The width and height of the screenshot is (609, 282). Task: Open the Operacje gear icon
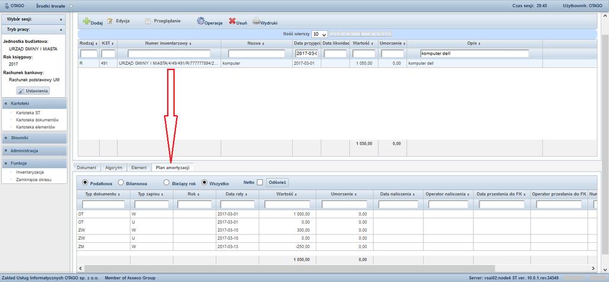coord(200,21)
